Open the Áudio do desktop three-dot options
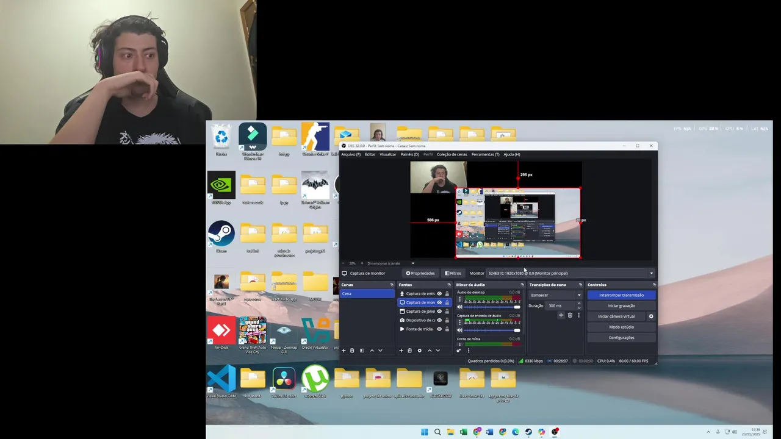This screenshot has height=439, width=781. (x=459, y=299)
